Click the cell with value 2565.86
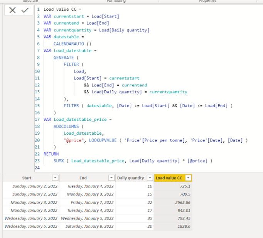Screen dimensions: 263x238 tap(173, 203)
